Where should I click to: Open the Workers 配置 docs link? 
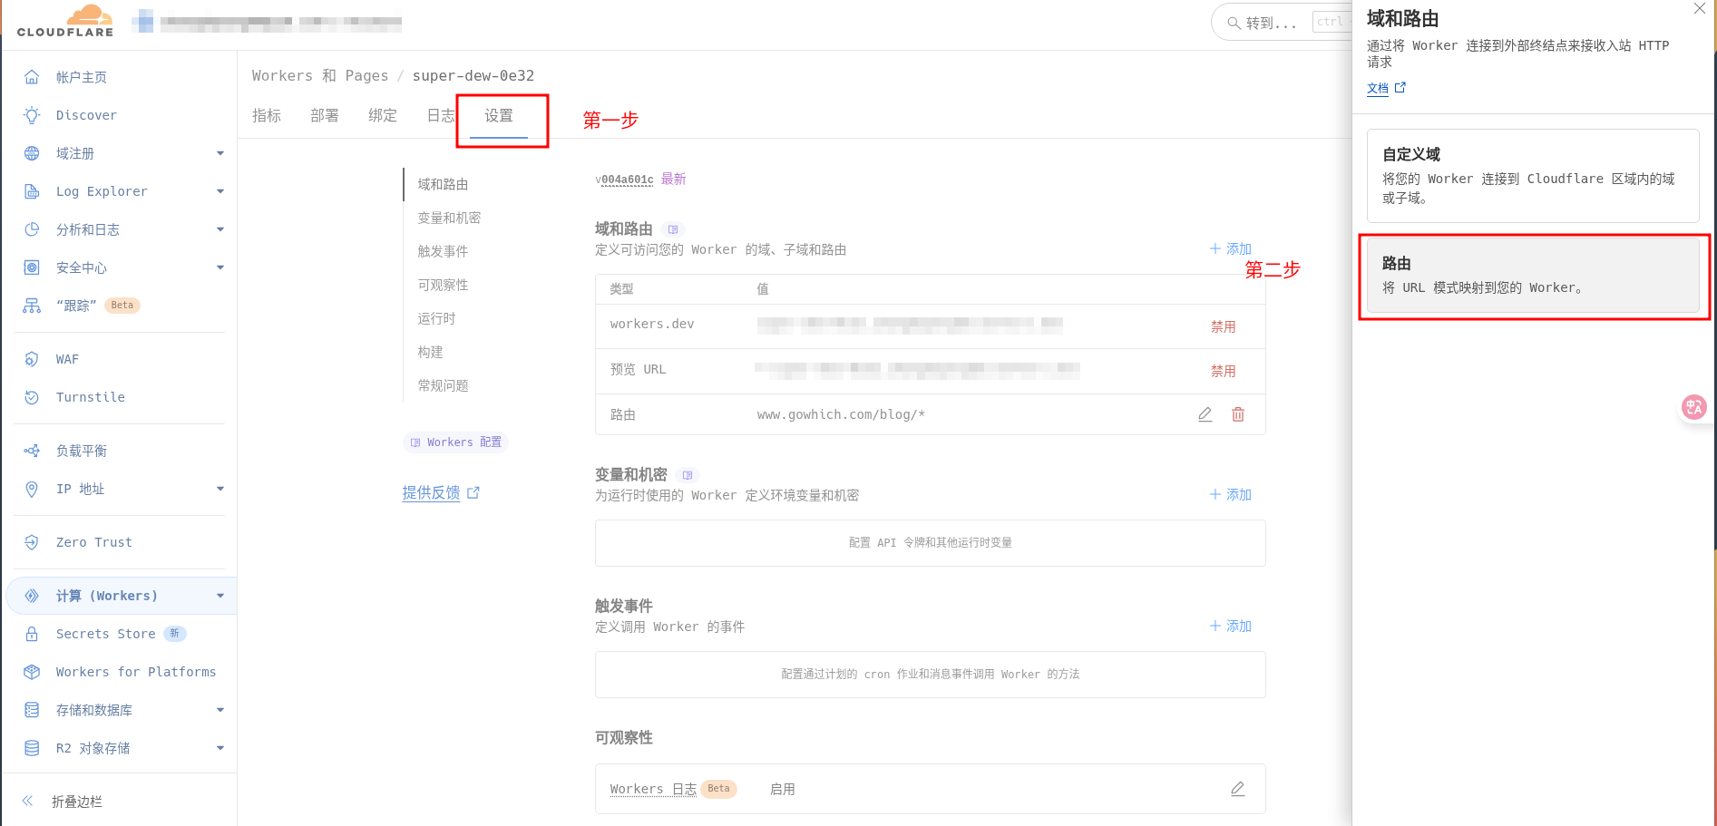point(455,442)
